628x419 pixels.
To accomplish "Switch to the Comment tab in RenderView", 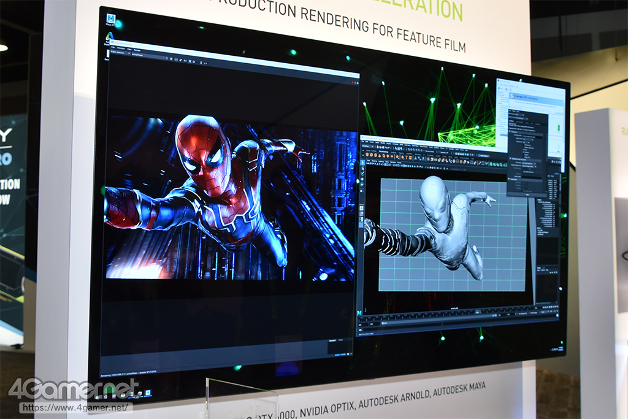I will pyautogui.click(x=332, y=340).
